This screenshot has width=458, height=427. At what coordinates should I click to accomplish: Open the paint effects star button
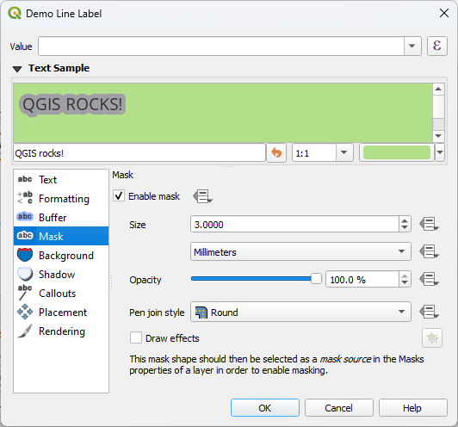(432, 338)
